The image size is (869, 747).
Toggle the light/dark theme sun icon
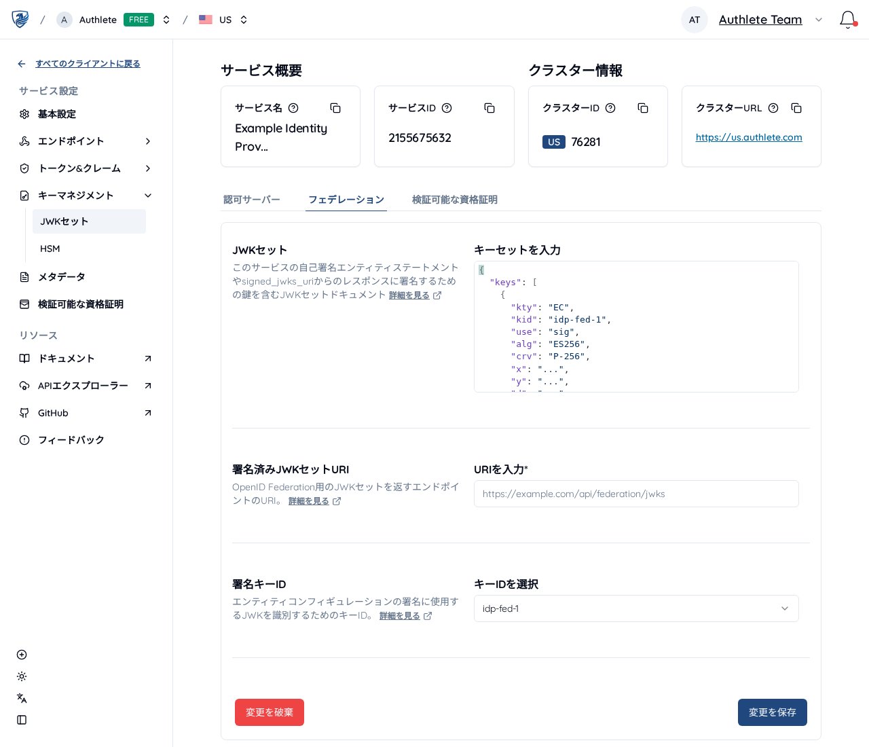pyautogui.click(x=22, y=676)
